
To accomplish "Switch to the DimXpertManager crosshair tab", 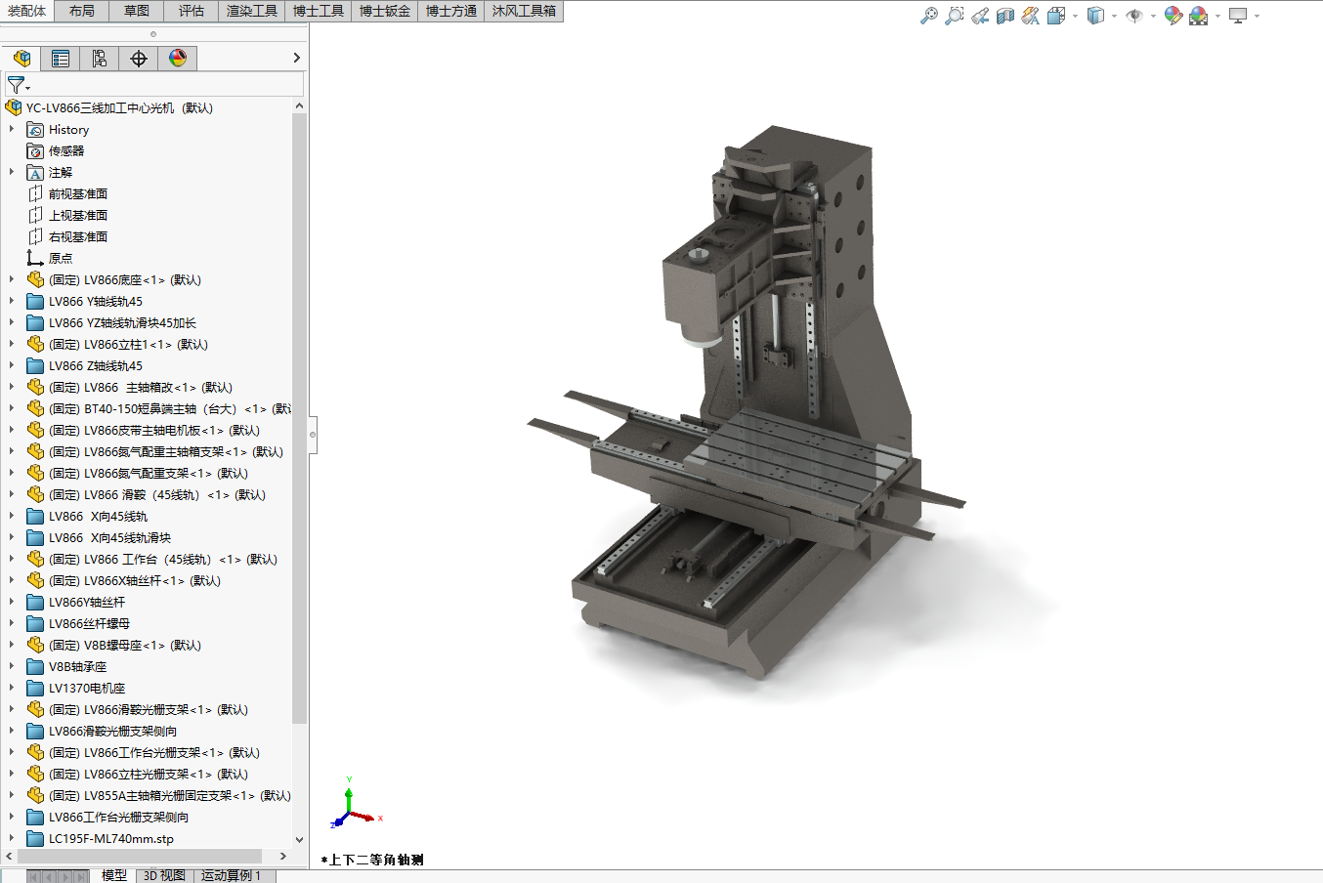I will 139,59.
